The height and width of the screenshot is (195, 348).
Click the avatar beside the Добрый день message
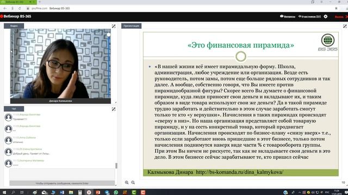(x=9, y=152)
